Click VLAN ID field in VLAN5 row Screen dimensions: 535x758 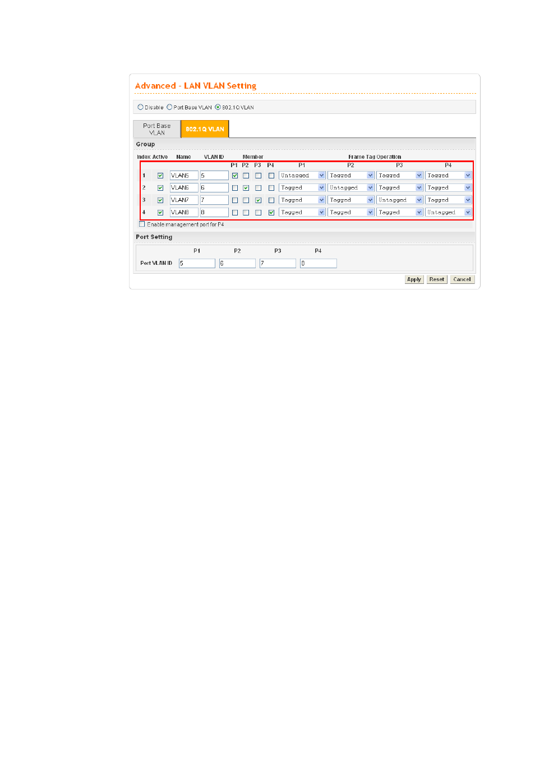[214, 176]
